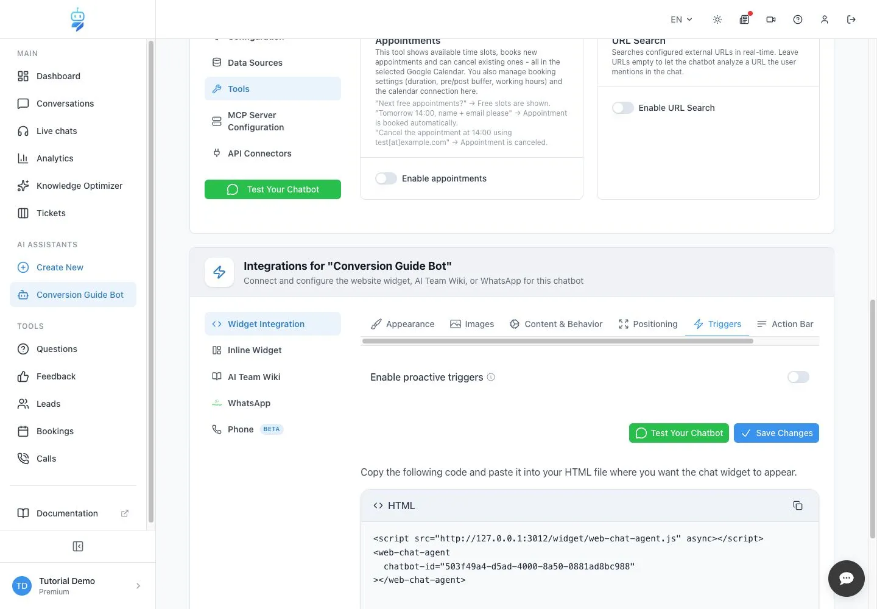Screen dimensions: 877x609
Task: Expand Tutorial Demo account chevron
Action: coord(138,586)
